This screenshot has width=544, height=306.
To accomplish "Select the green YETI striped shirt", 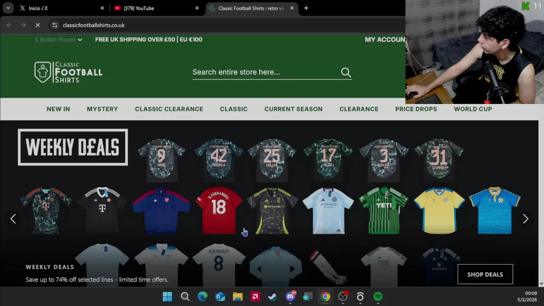I will [x=384, y=211].
